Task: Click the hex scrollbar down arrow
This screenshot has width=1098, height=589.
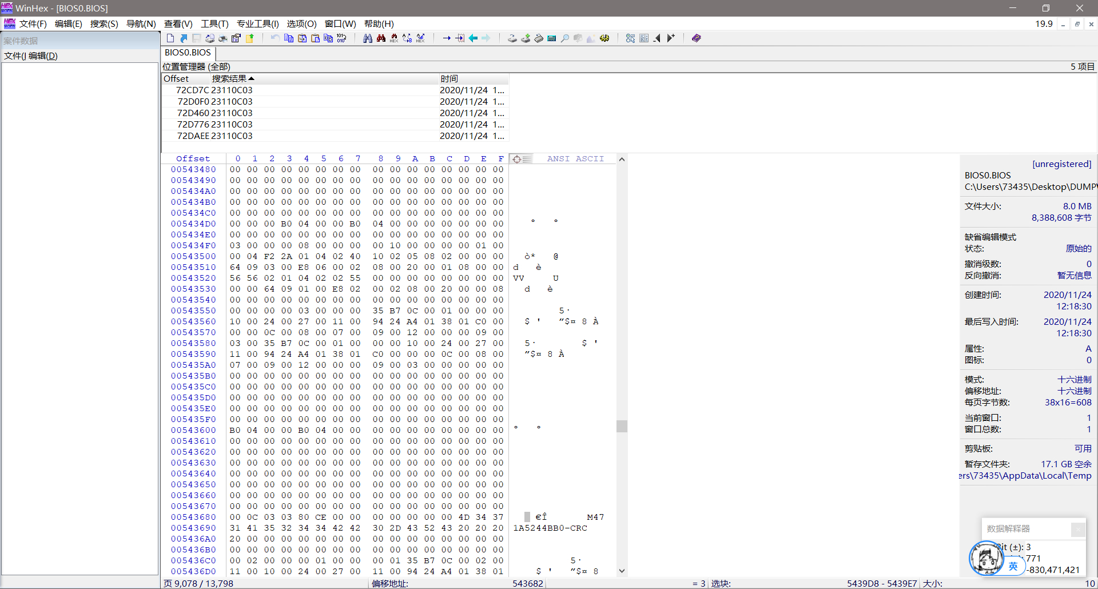Action: [x=622, y=571]
